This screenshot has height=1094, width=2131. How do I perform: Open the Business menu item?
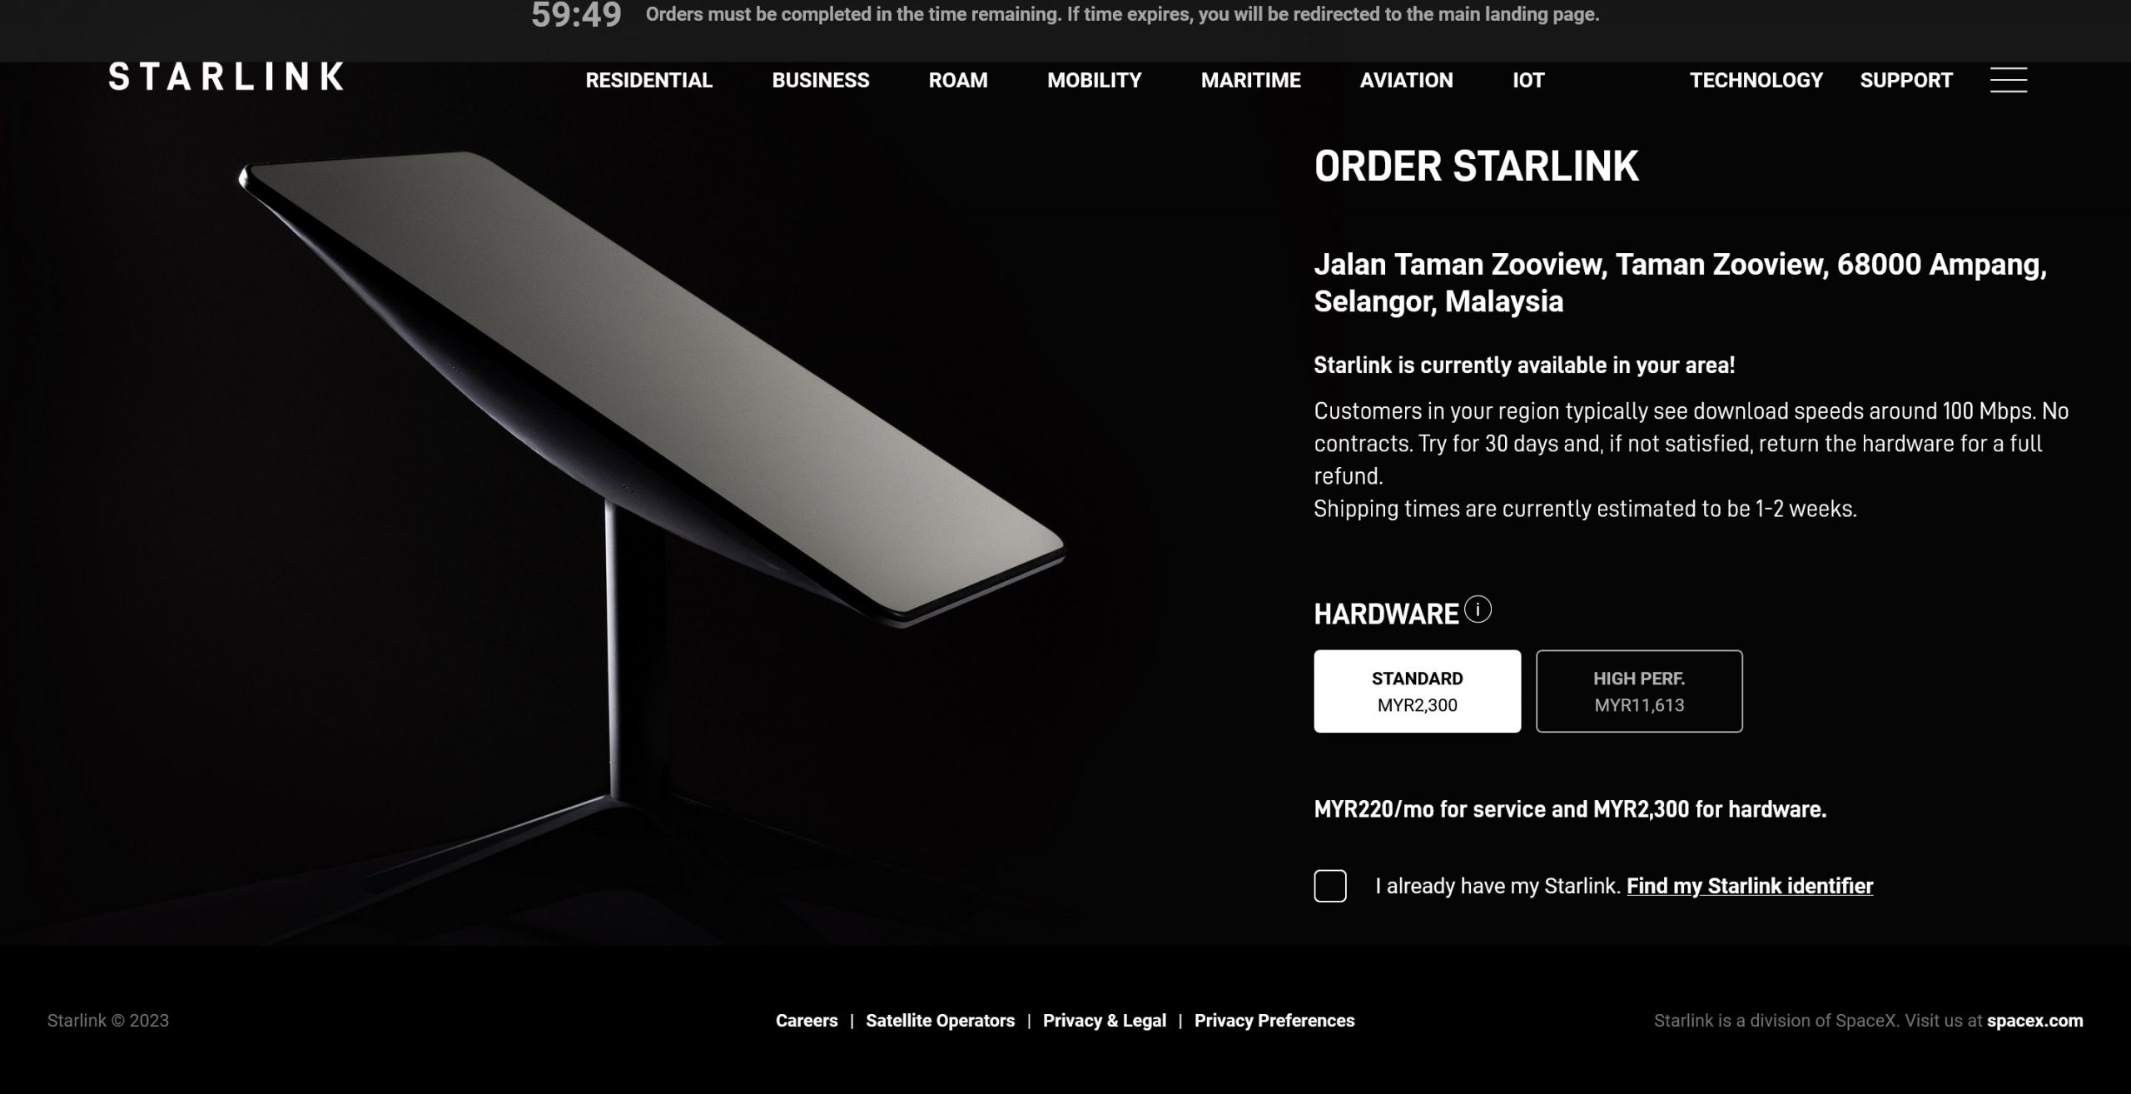click(820, 81)
